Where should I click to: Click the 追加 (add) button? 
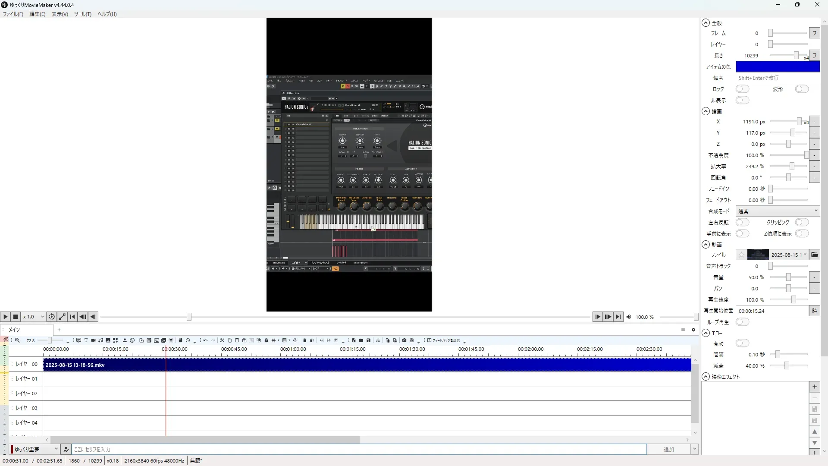click(x=668, y=449)
